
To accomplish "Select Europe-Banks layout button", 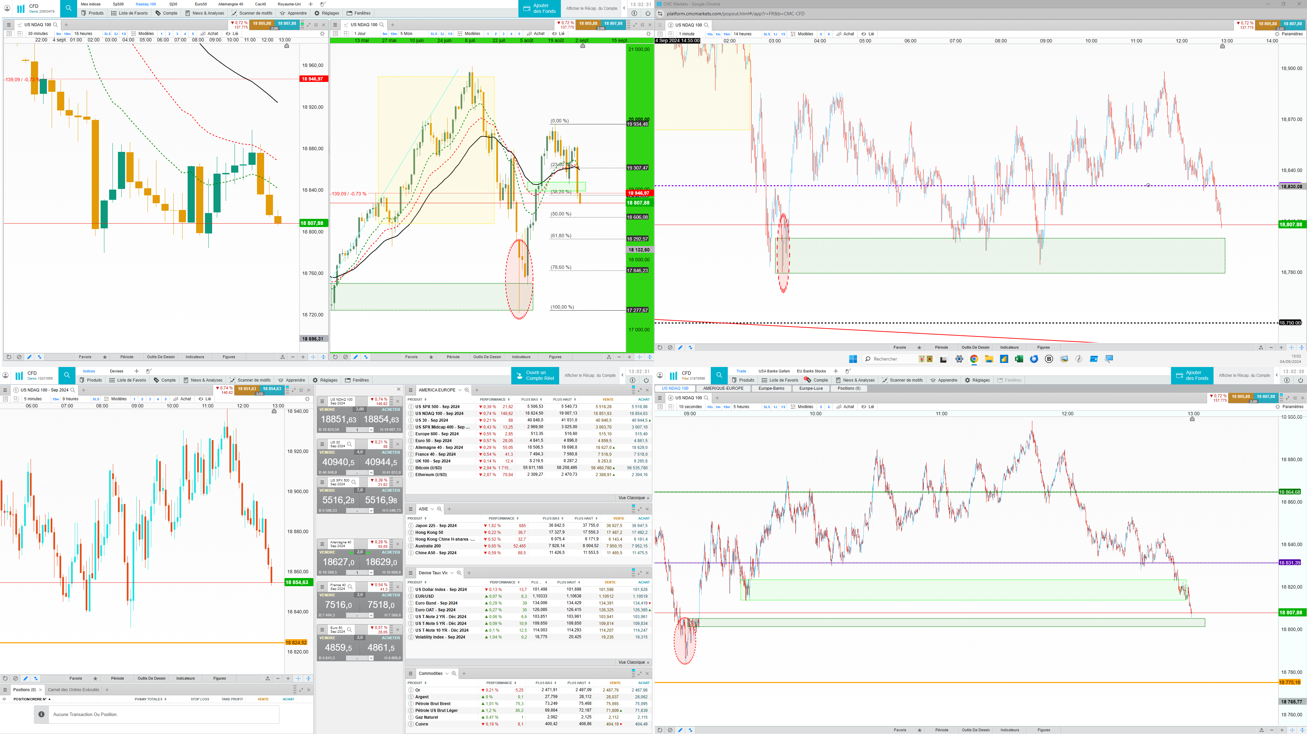I will point(771,388).
